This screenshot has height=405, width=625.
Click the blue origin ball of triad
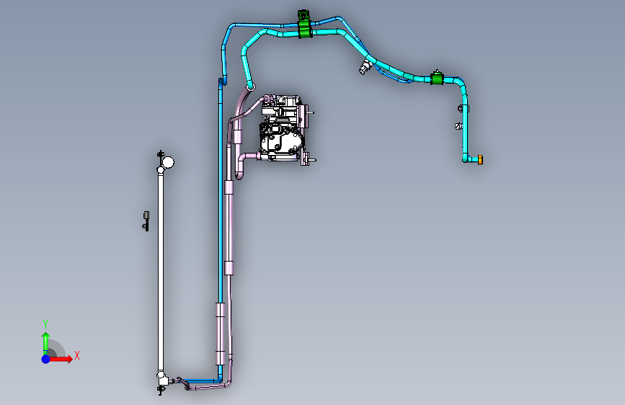click(x=46, y=359)
